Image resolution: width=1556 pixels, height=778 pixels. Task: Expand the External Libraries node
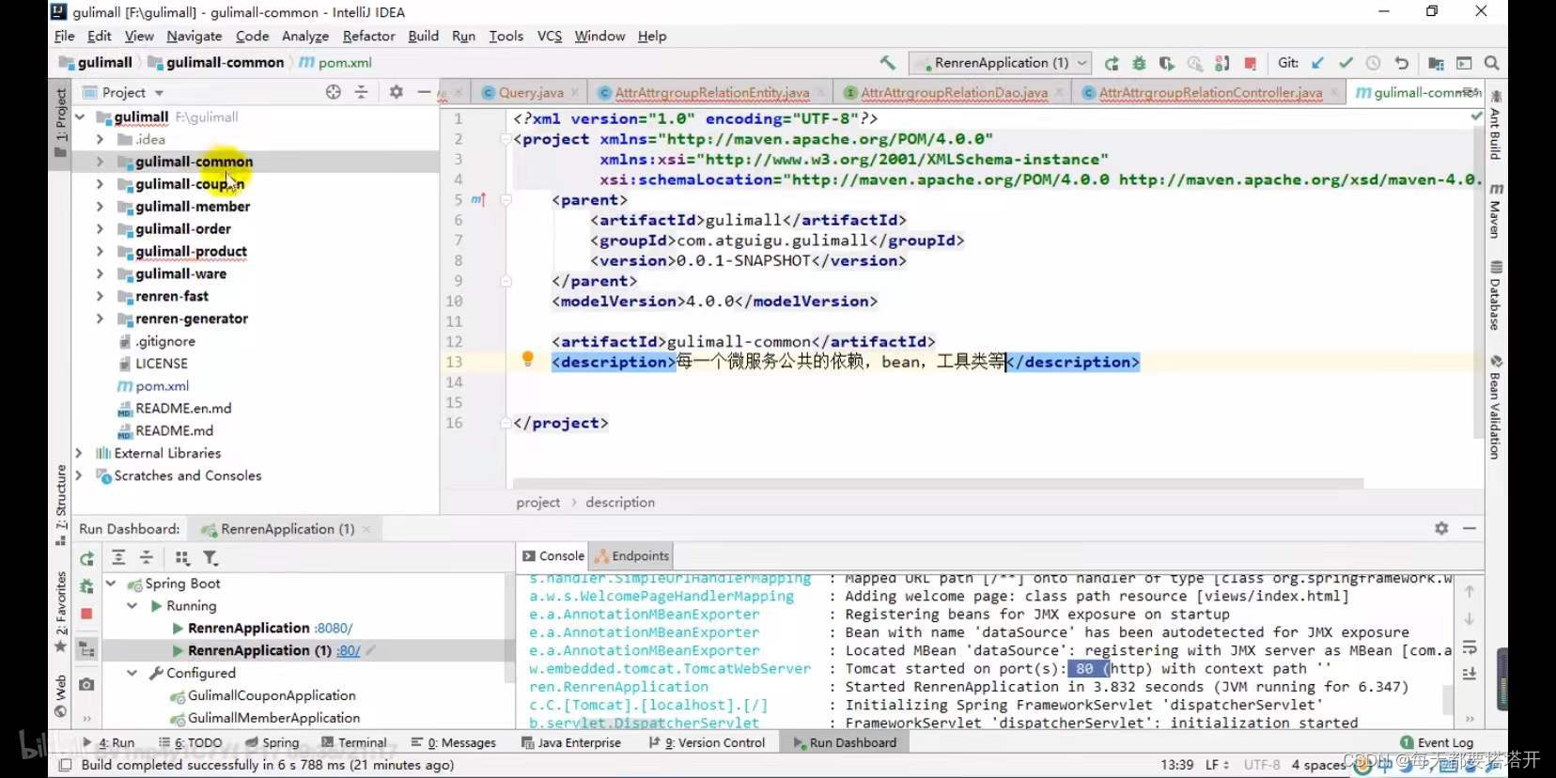[79, 453]
